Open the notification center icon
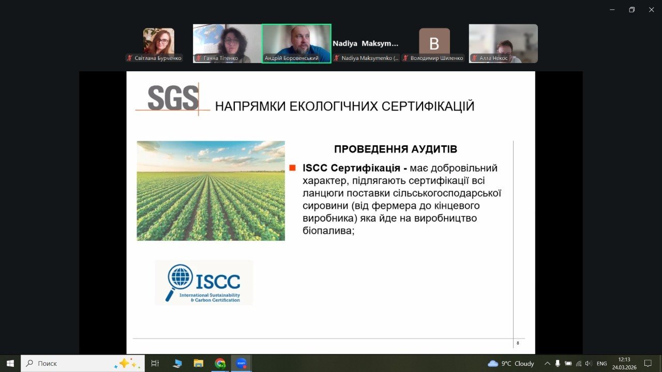Image resolution: width=662 pixels, height=372 pixels. pyautogui.click(x=648, y=363)
